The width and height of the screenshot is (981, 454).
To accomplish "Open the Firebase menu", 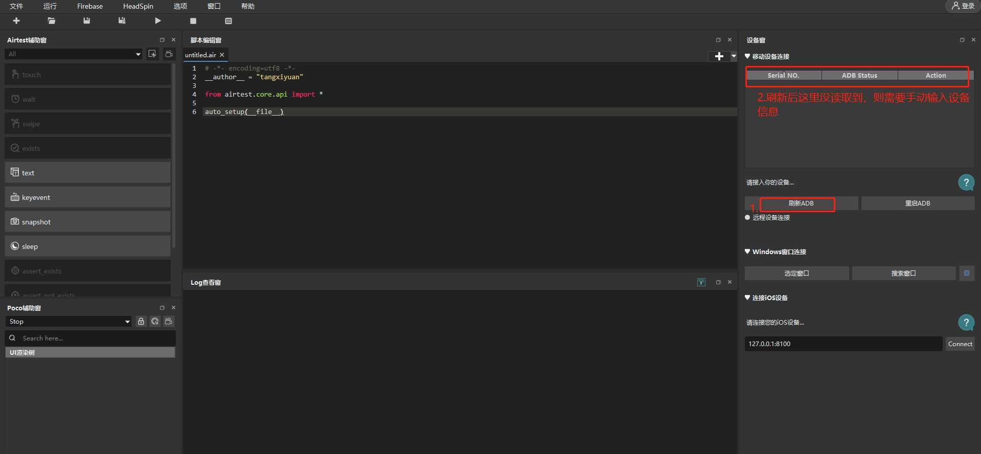I will (90, 6).
